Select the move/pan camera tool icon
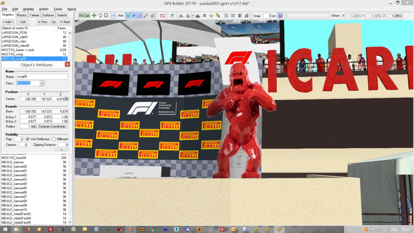414x233 pixels. coord(94,16)
